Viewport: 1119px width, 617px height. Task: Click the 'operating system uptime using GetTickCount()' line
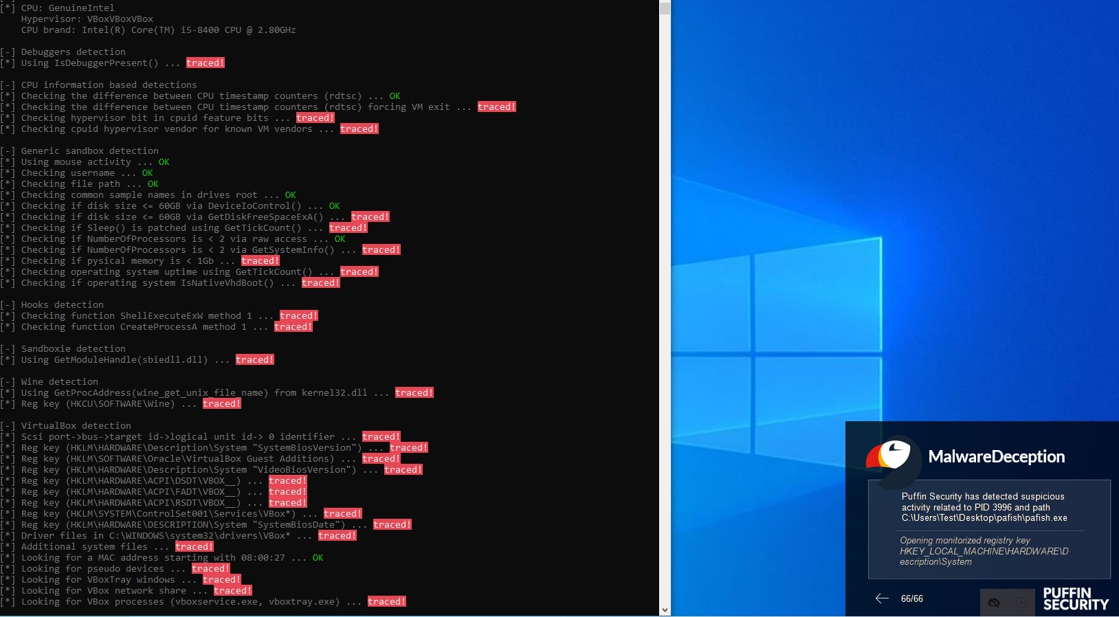190,272
